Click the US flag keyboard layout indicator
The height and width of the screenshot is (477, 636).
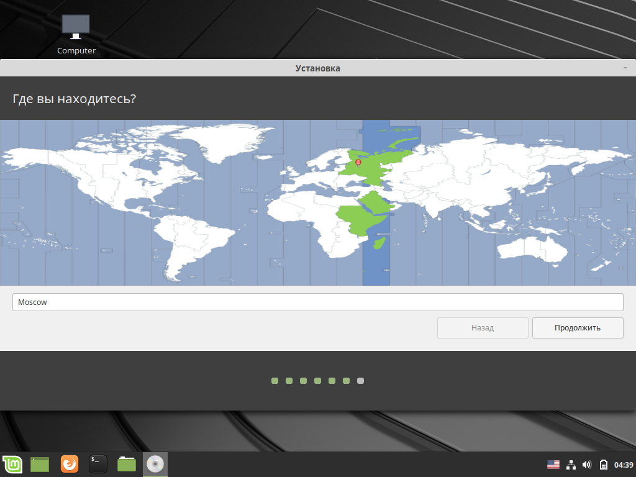(553, 465)
